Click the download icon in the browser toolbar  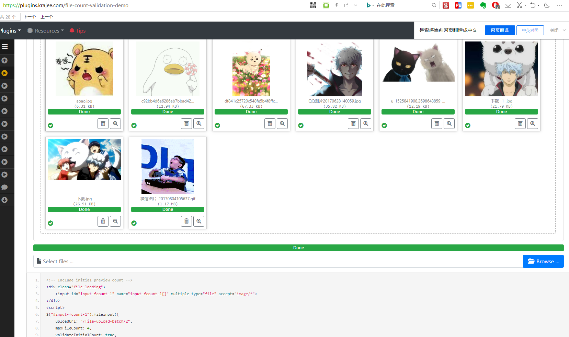(x=508, y=5)
